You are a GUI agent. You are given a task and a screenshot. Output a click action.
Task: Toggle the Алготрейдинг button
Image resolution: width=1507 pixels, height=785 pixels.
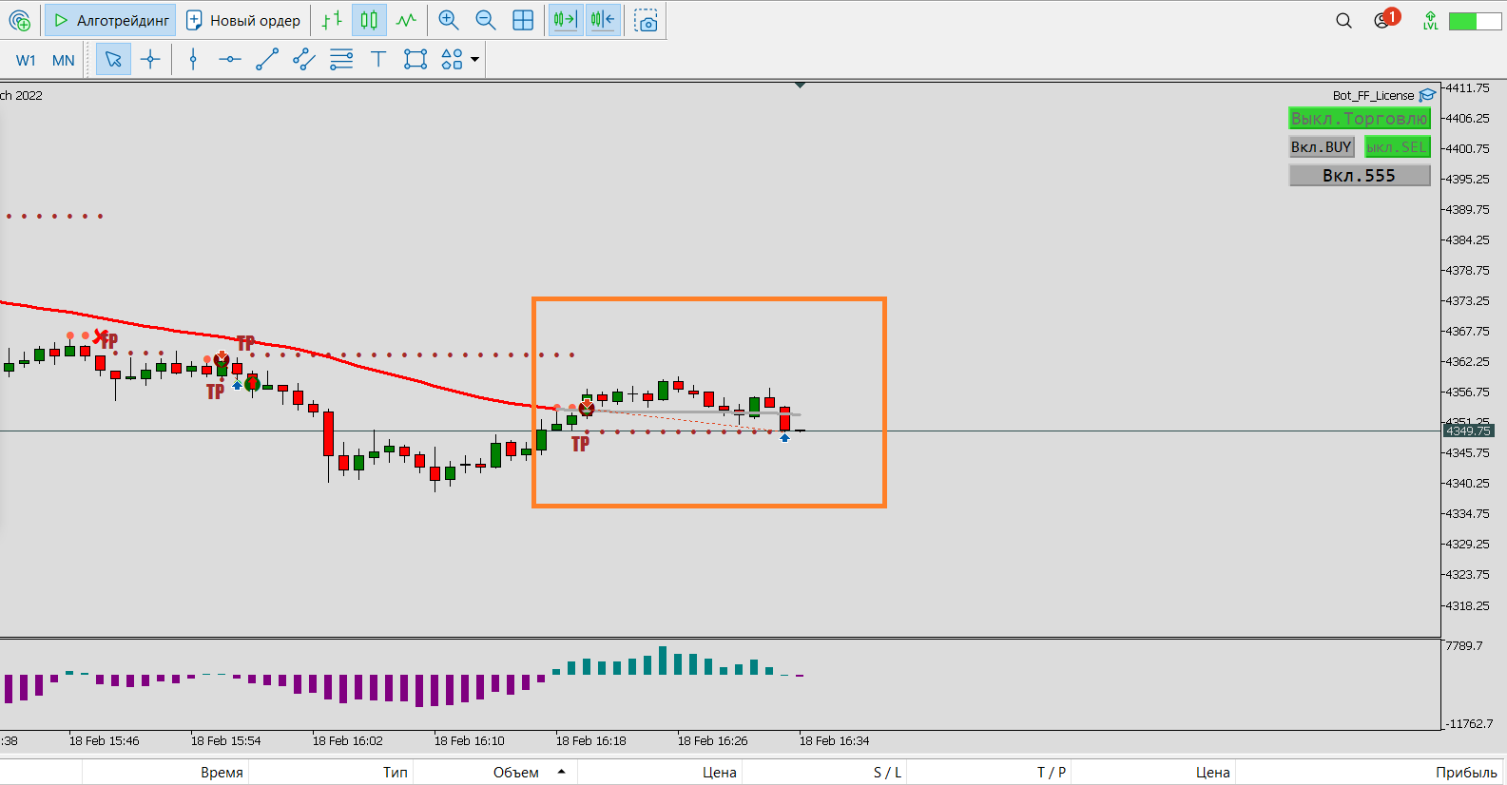point(110,20)
